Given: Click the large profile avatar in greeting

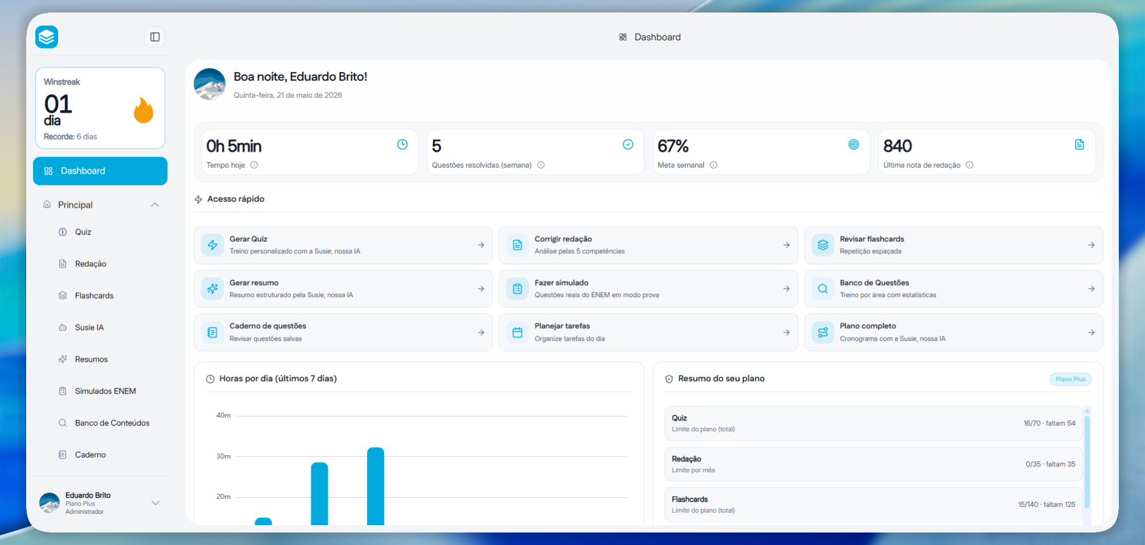Looking at the screenshot, I should (x=210, y=84).
